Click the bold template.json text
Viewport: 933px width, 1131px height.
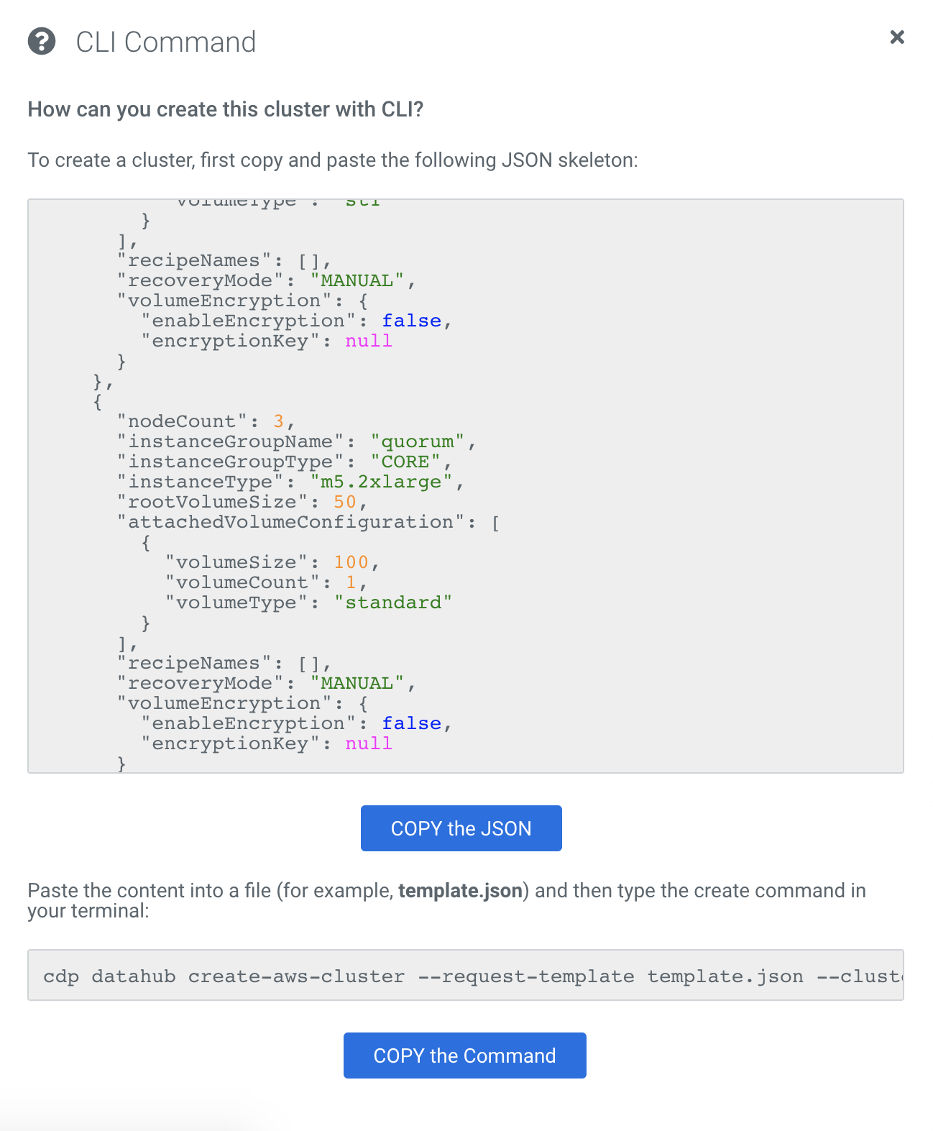(460, 891)
